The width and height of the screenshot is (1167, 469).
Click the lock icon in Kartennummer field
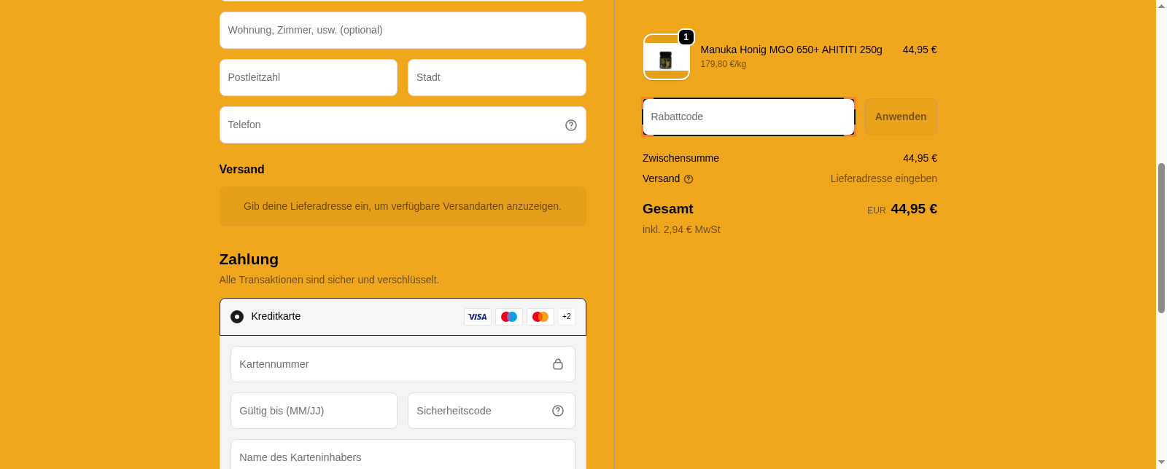pos(558,364)
